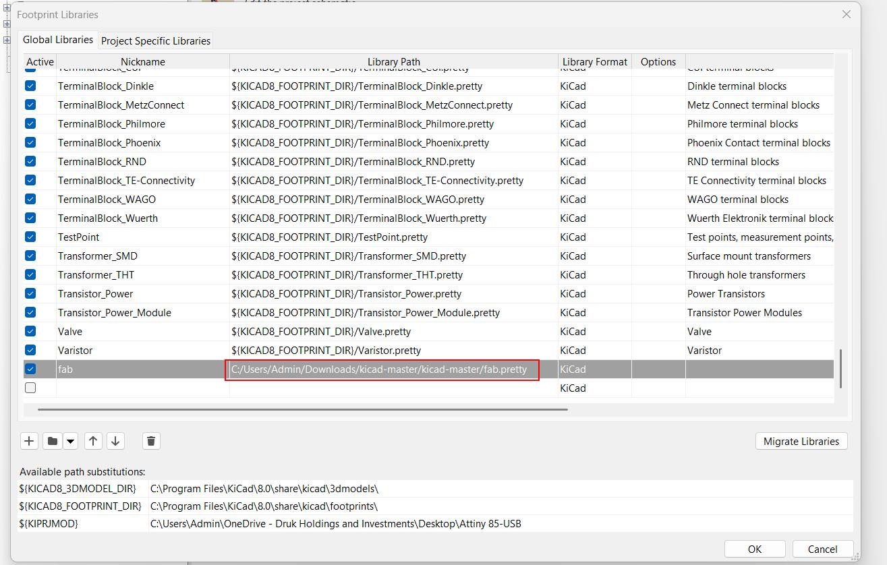Select the Library Path column header

click(394, 61)
